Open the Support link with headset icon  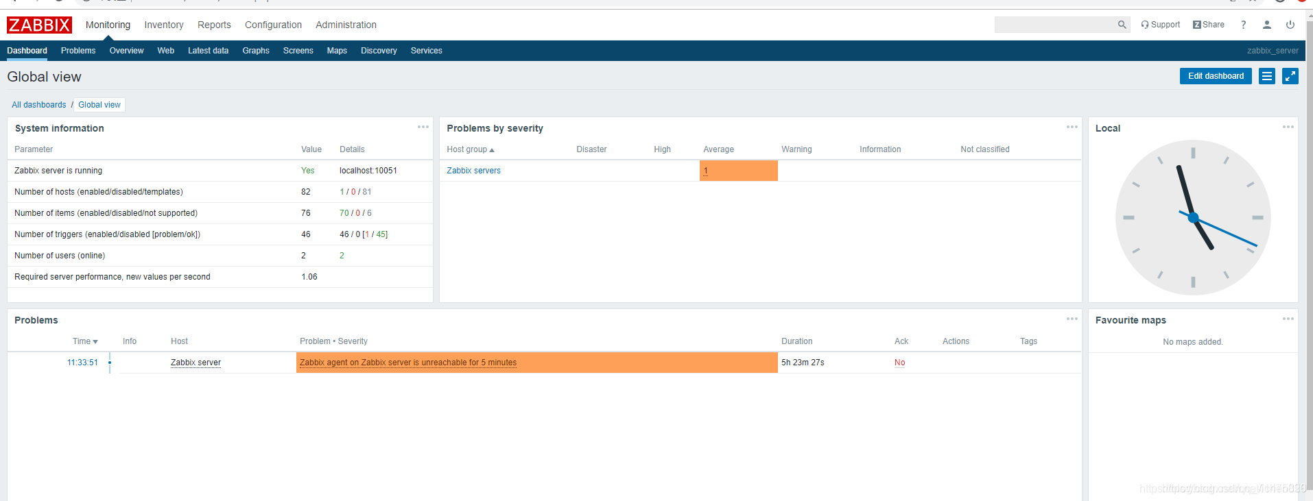pos(1160,25)
